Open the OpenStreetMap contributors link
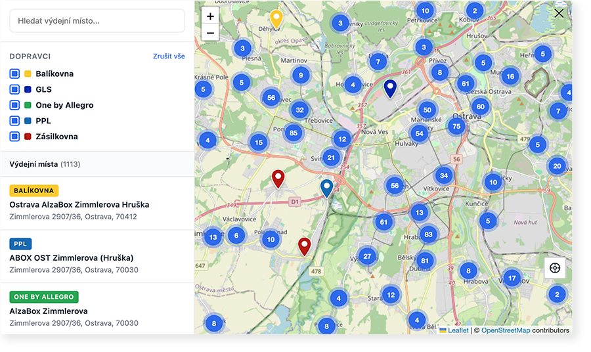 pos(506,330)
